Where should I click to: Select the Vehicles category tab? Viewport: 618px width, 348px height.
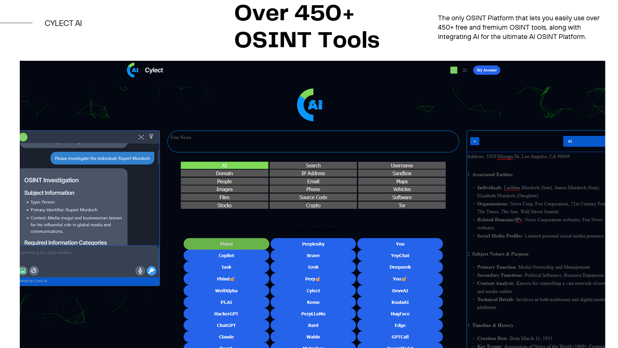[402, 190]
